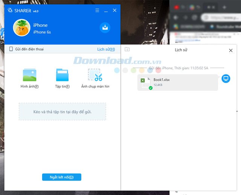Click the browser address bar behind SHAREit
The height and width of the screenshot is (195, 241).
coord(221,18)
